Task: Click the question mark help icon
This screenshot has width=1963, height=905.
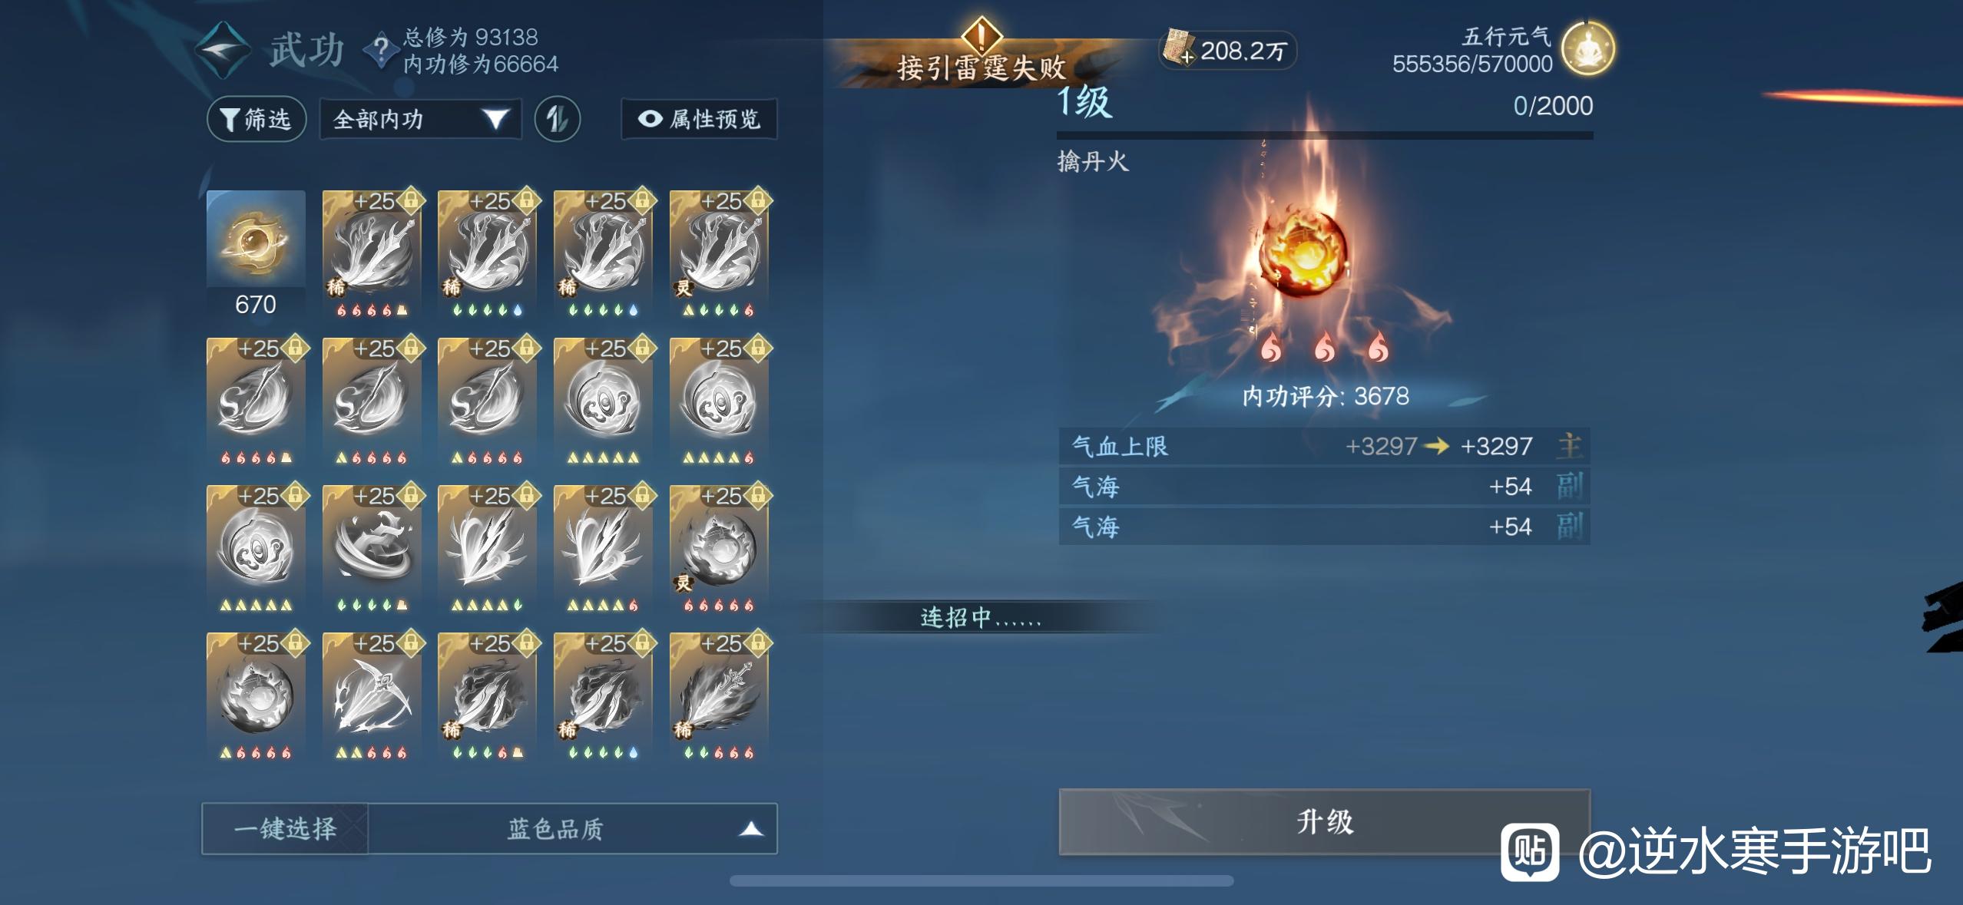Action: 380,49
